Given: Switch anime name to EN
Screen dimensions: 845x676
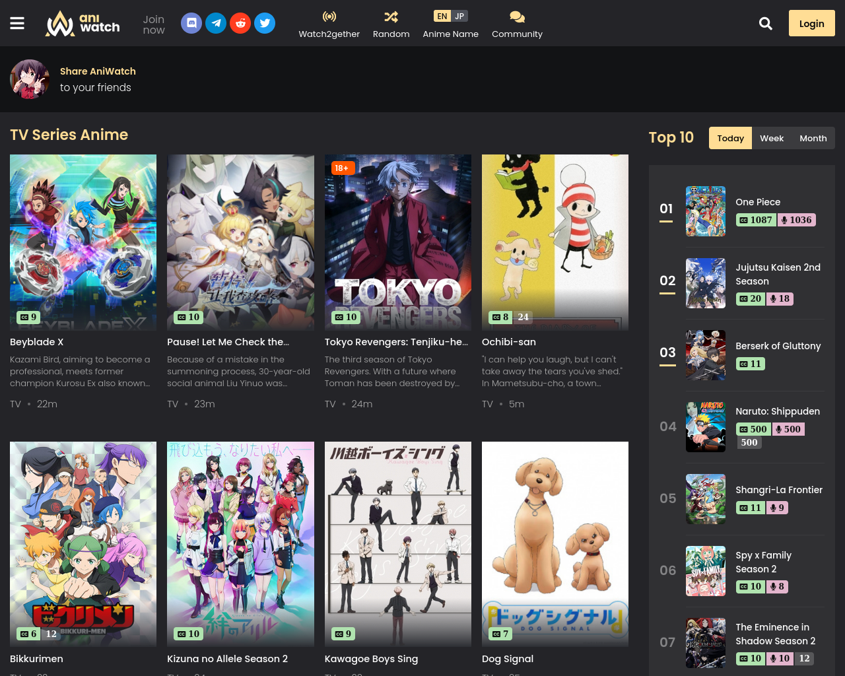Looking at the screenshot, I should [442, 16].
